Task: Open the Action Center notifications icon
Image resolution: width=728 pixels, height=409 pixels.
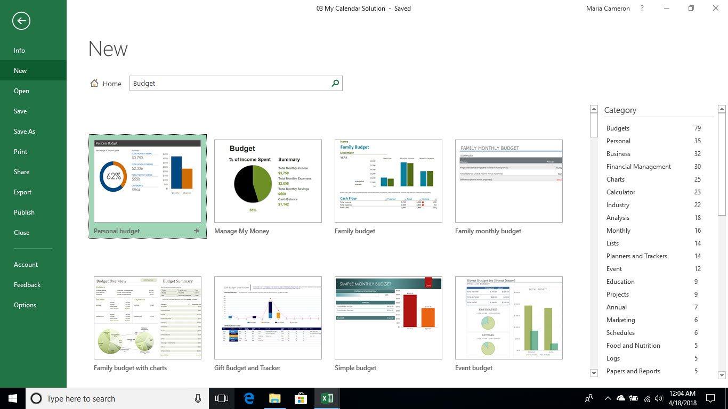Action: [x=710, y=398]
